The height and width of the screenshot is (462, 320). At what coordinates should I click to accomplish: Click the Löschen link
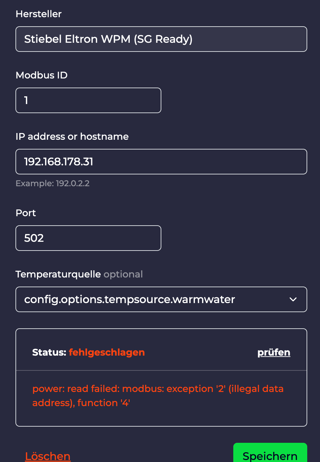(48, 456)
